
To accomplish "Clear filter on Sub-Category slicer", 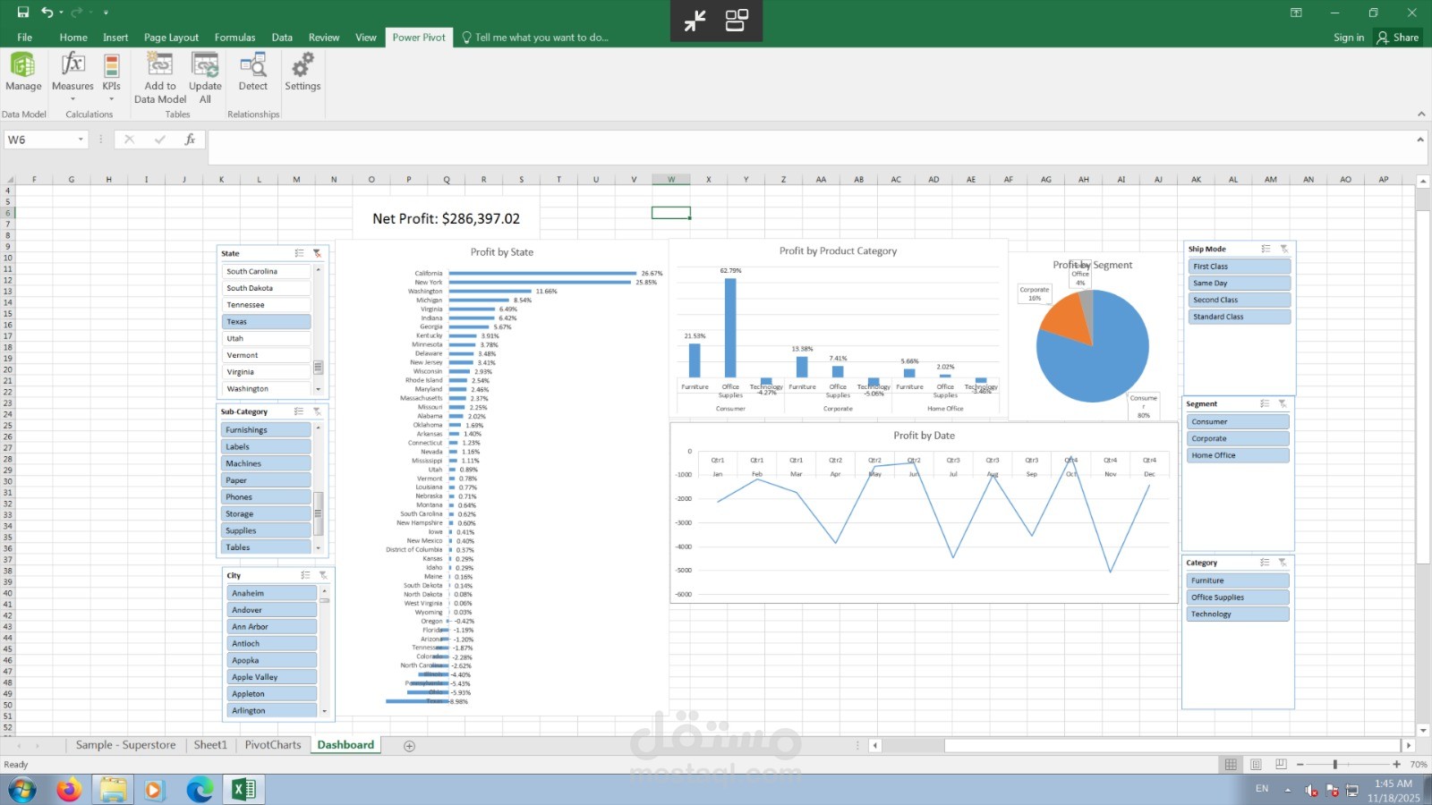I will click(317, 411).
